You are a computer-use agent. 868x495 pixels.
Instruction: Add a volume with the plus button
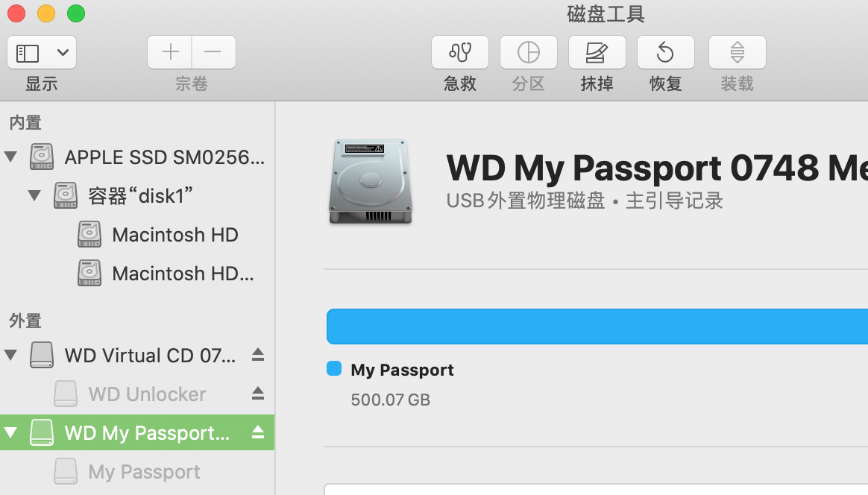pos(171,52)
